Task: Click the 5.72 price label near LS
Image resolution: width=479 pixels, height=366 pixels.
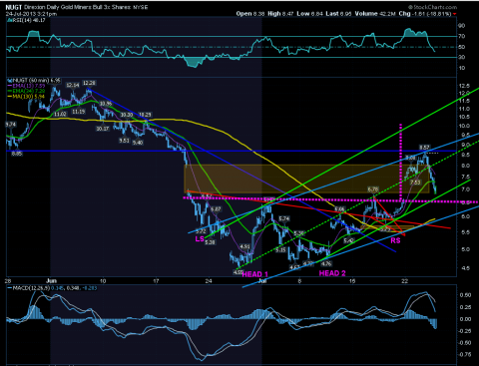Action: [x=201, y=231]
